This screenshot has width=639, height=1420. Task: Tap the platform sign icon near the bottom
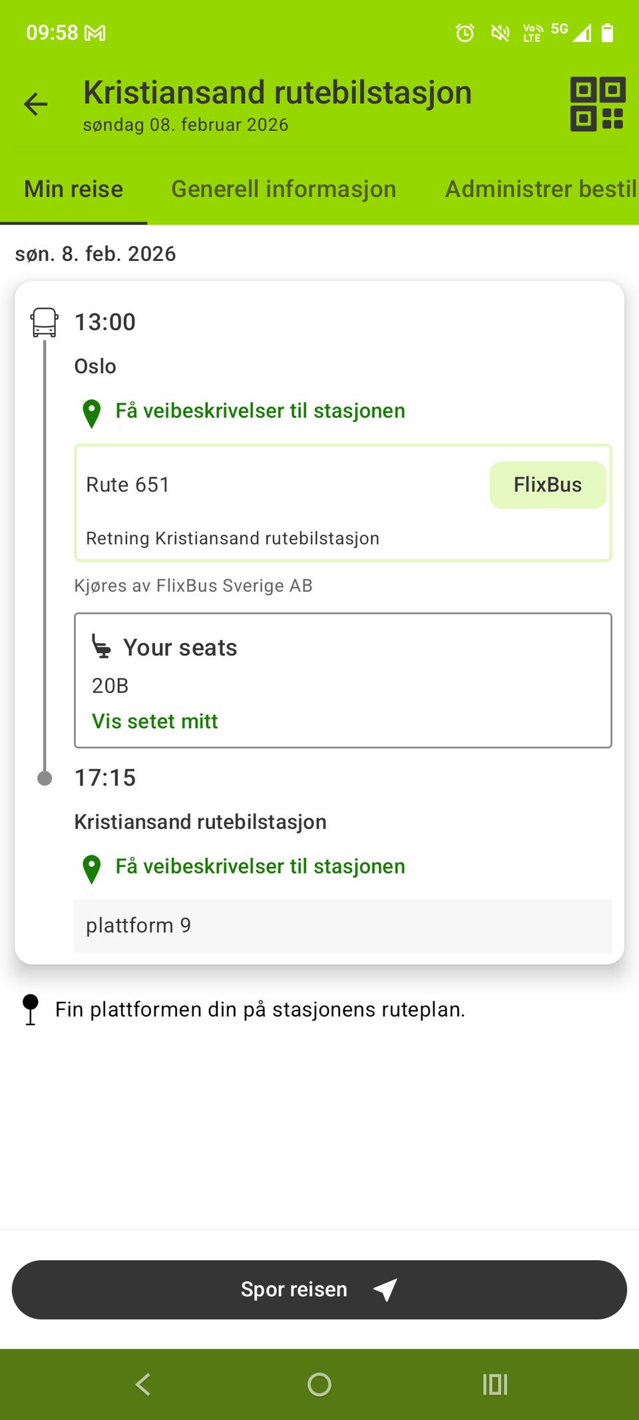pyautogui.click(x=31, y=1009)
